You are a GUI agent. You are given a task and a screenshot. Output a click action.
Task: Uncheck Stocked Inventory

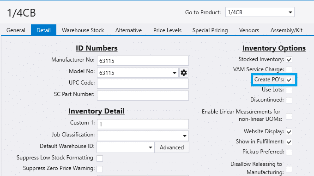[x=289, y=59]
